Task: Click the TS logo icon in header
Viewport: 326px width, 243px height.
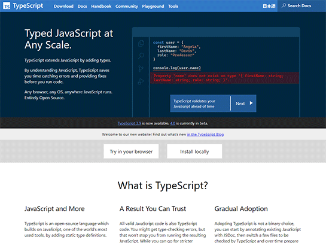Action: 7,6
